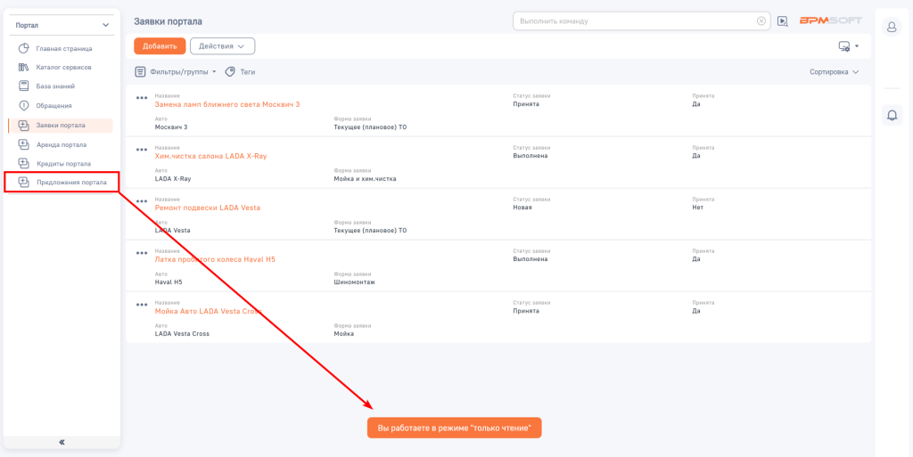Image resolution: width=913 pixels, height=457 pixels.
Task: Open row menu for Замена ламп request
Action: click(x=141, y=98)
